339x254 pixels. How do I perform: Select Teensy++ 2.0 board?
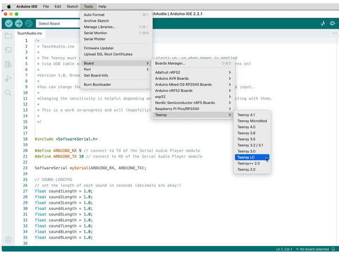252,163
